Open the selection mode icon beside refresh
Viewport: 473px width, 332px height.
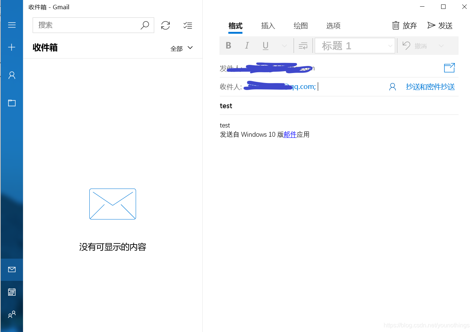[188, 25]
